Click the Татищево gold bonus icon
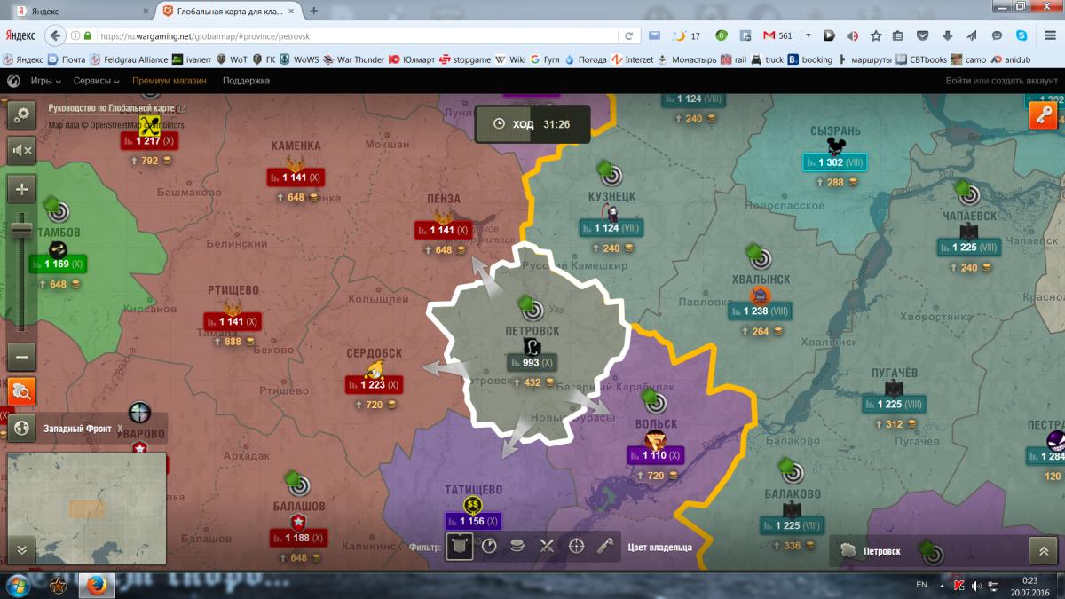 coord(472,504)
